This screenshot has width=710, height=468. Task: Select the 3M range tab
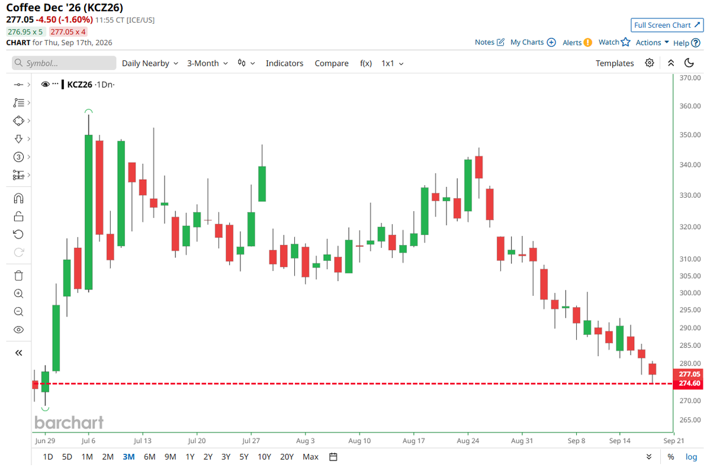(x=128, y=457)
